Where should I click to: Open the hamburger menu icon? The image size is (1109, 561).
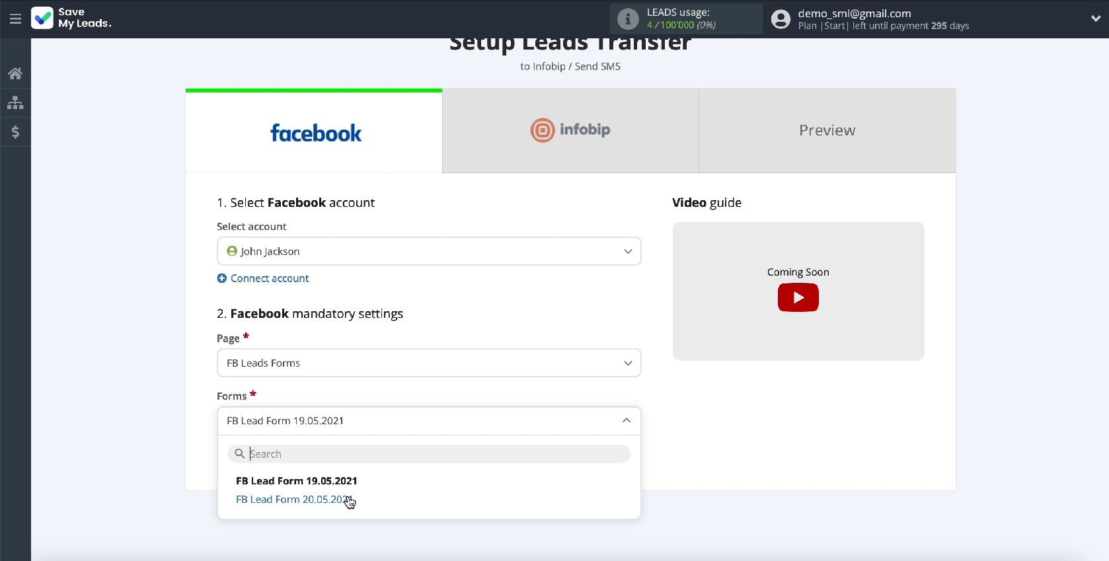pos(15,19)
